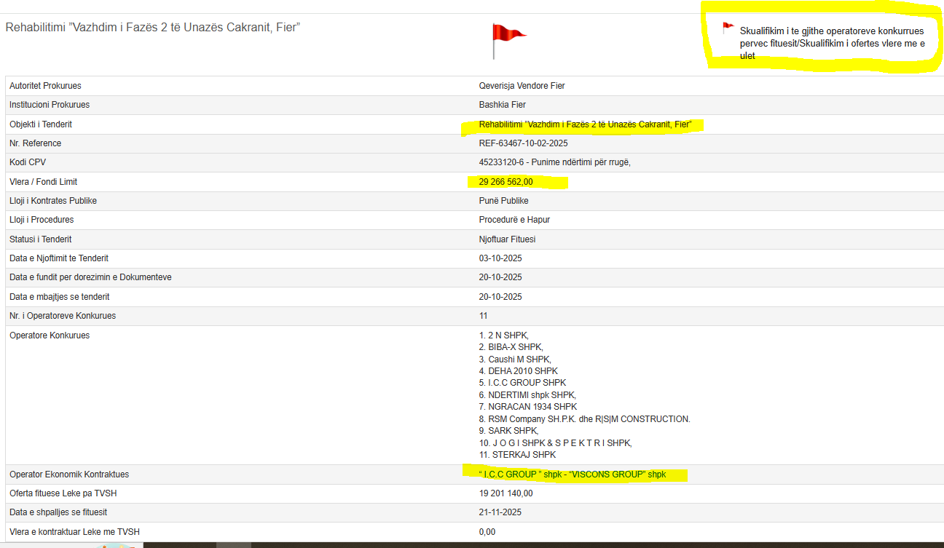Image resolution: width=944 pixels, height=548 pixels.
Task: Click "Bashkia Fier" procuring institution value
Action: [503, 105]
